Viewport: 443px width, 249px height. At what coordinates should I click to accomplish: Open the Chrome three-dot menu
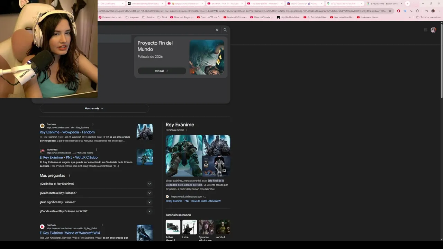[439, 11]
